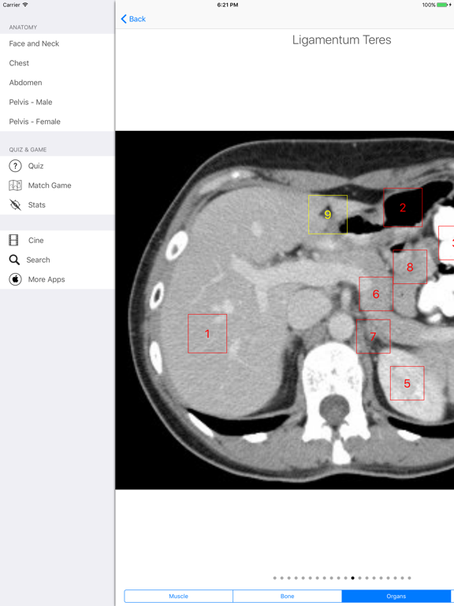Open Pelvis - Female section
This screenshot has height=606, width=454.
tap(57, 122)
